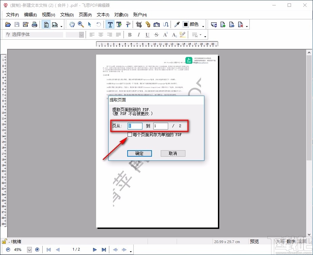Viewport: 313px width, 255px height.
Task: Click the link chain tool
Action: tap(148, 25)
